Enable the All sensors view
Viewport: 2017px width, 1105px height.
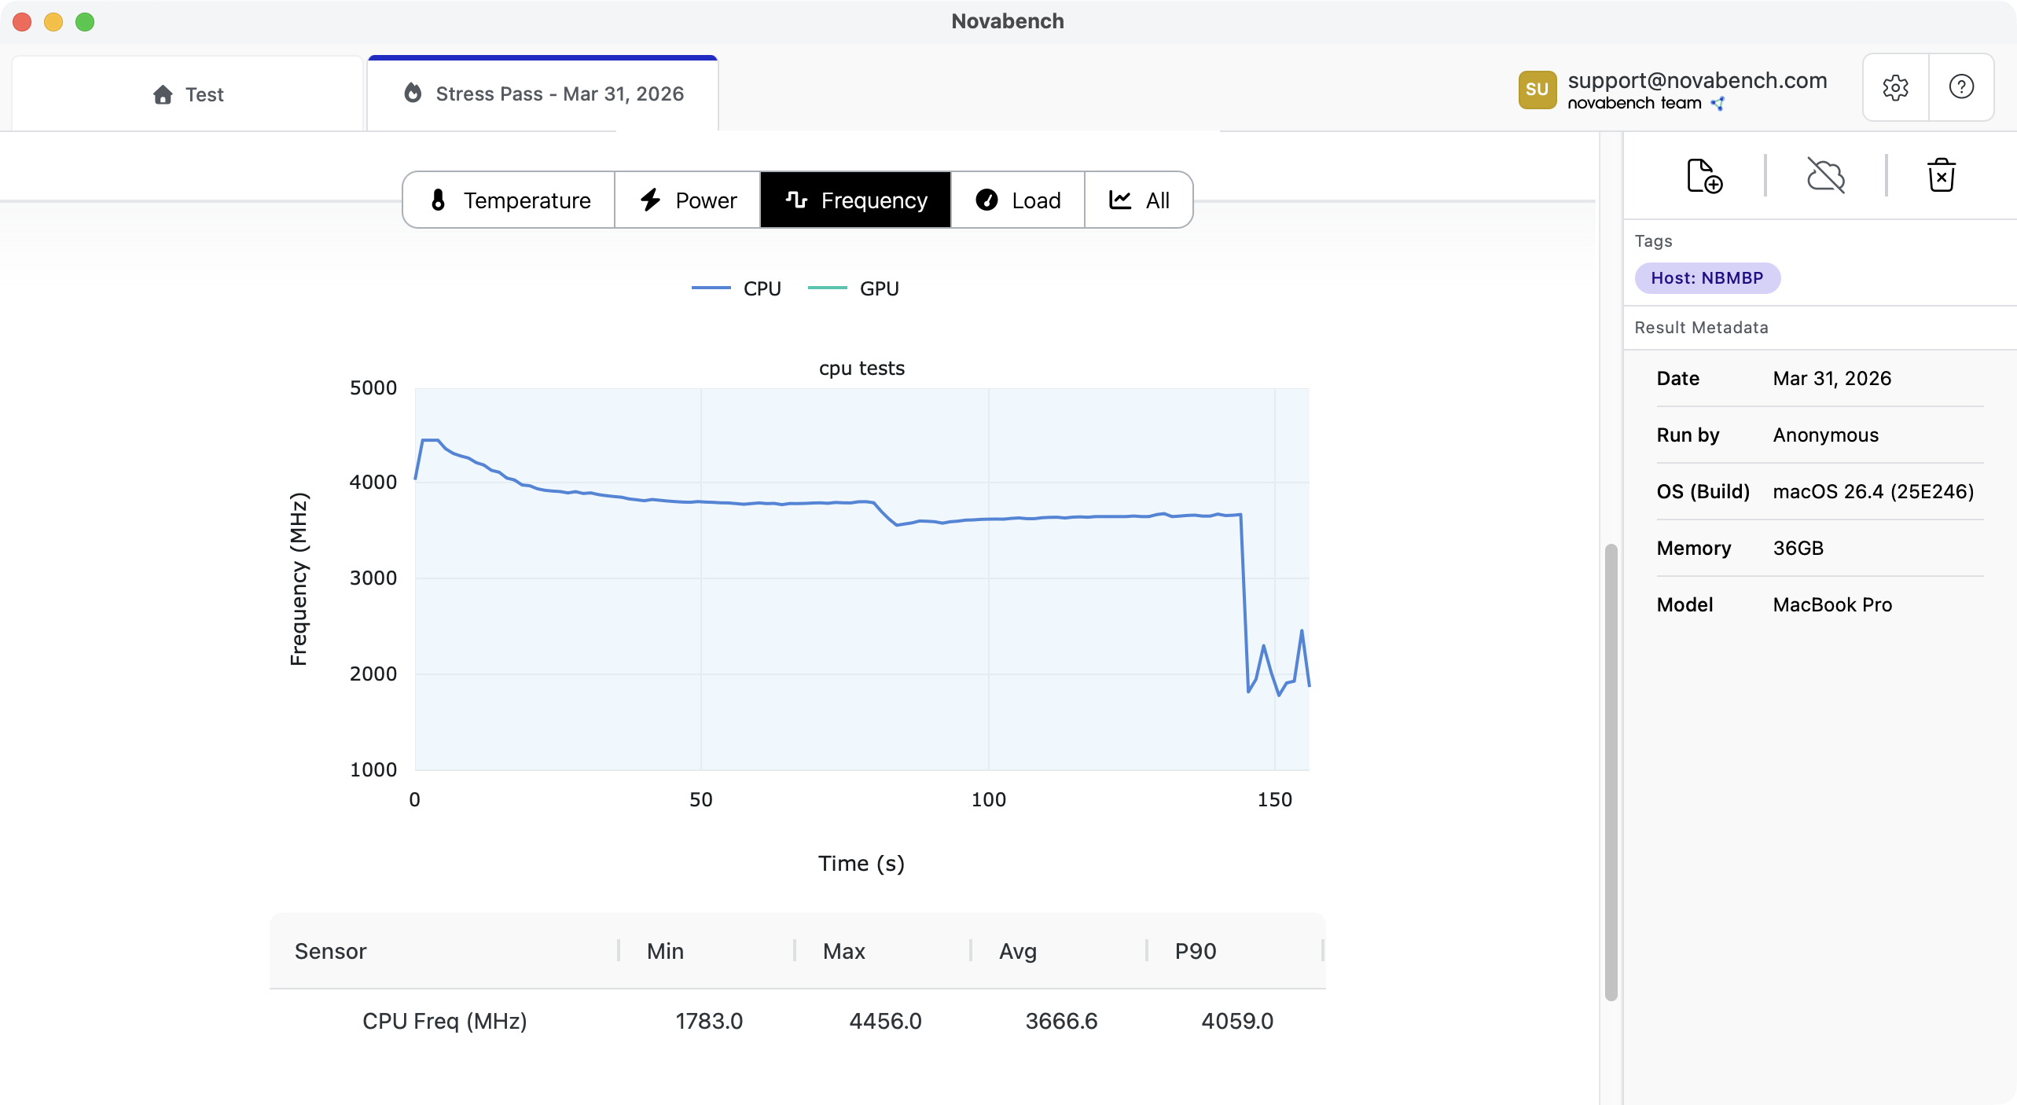pyautogui.click(x=1138, y=200)
